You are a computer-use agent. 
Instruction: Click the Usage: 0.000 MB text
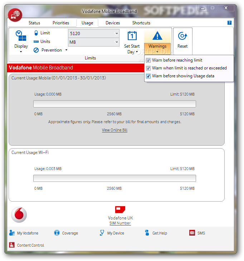coord(48,94)
